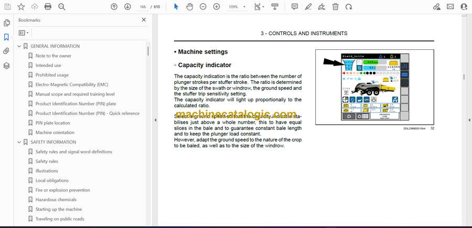This screenshot has height=228, width=472.
Task: Click the Print file icon
Action: pyautogui.click(x=48, y=7)
